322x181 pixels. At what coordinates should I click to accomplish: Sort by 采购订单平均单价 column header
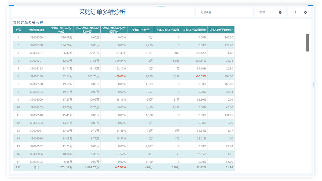pyautogui.click(x=221, y=30)
